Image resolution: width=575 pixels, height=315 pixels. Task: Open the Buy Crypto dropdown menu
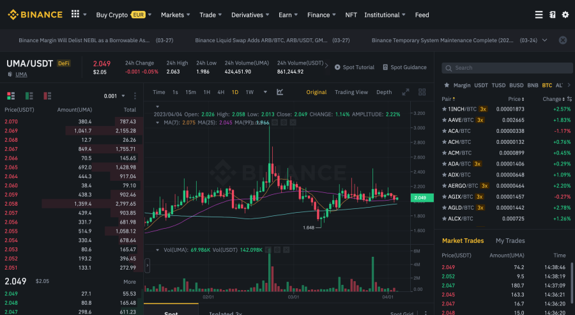(123, 15)
